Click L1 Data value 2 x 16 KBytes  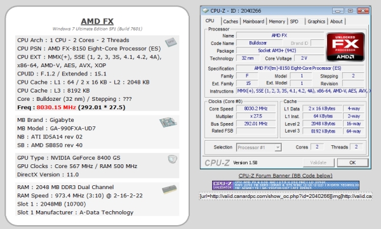click(x=322, y=108)
